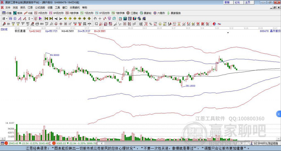Click the 客服 customer service button

pos(228,2)
